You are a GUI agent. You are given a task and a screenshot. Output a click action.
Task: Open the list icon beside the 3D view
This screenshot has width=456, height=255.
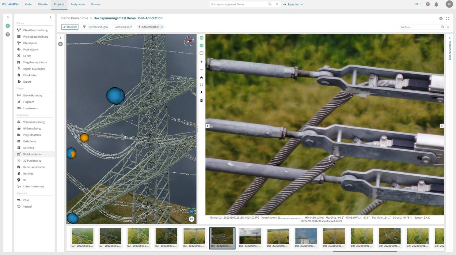60,44
